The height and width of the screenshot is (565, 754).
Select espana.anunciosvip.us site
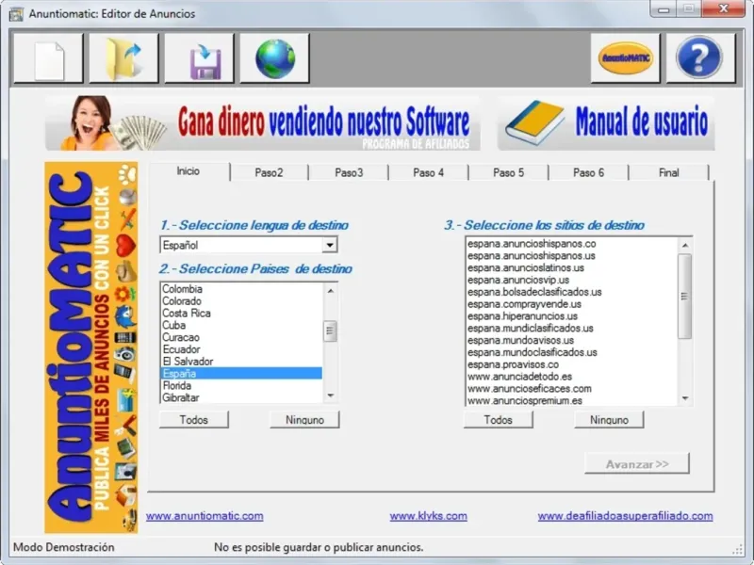(571, 280)
